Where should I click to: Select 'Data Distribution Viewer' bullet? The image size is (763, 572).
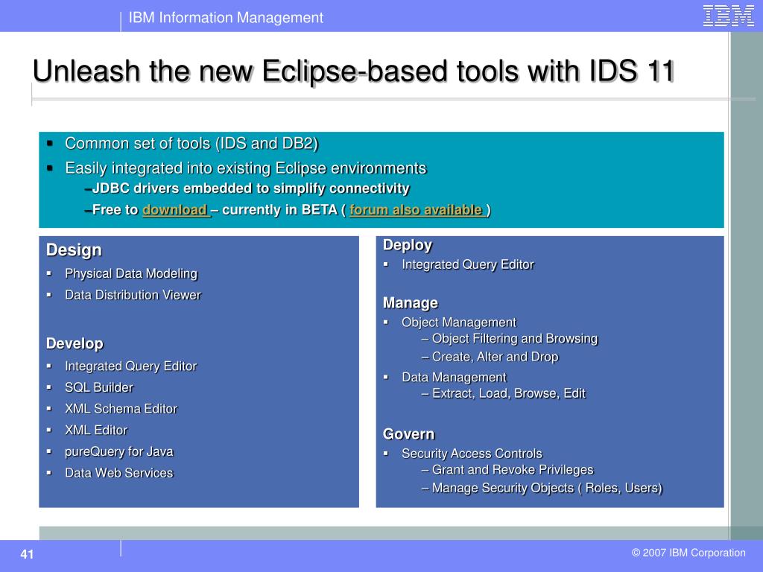coord(133,295)
